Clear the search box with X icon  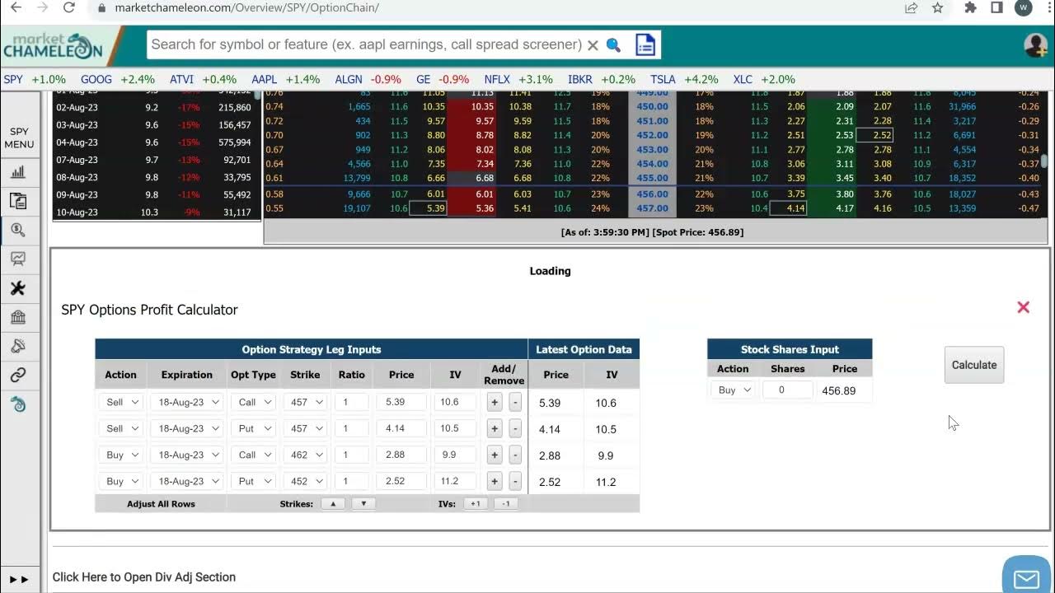pos(593,45)
